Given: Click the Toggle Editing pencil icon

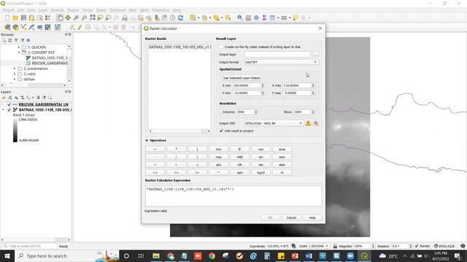Looking at the screenshot, I should click(x=80, y=28).
